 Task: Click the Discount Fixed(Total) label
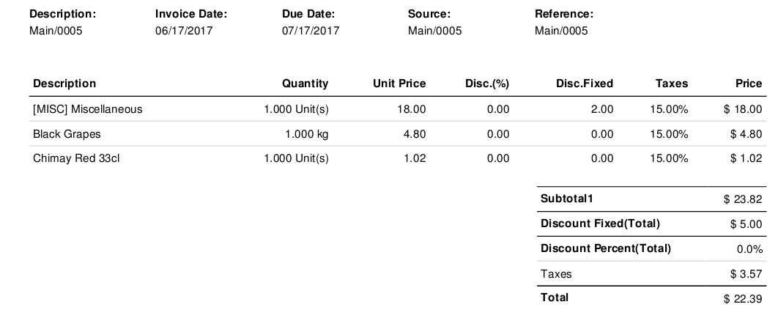pos(600,223)
